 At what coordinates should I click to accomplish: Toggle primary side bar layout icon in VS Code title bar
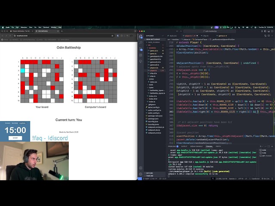[x=266, y=31]
